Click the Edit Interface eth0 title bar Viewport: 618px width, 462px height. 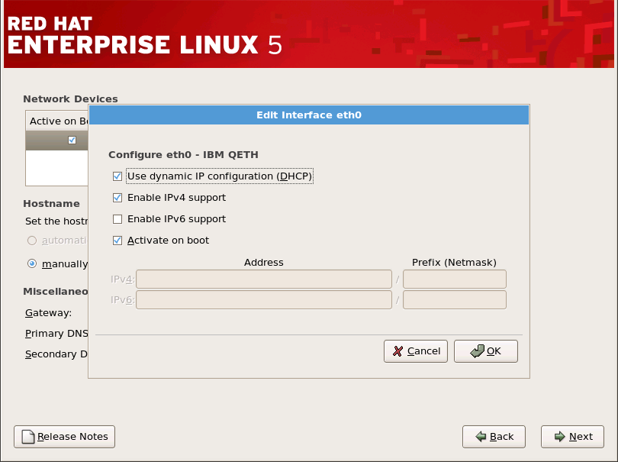coord(308,115)
